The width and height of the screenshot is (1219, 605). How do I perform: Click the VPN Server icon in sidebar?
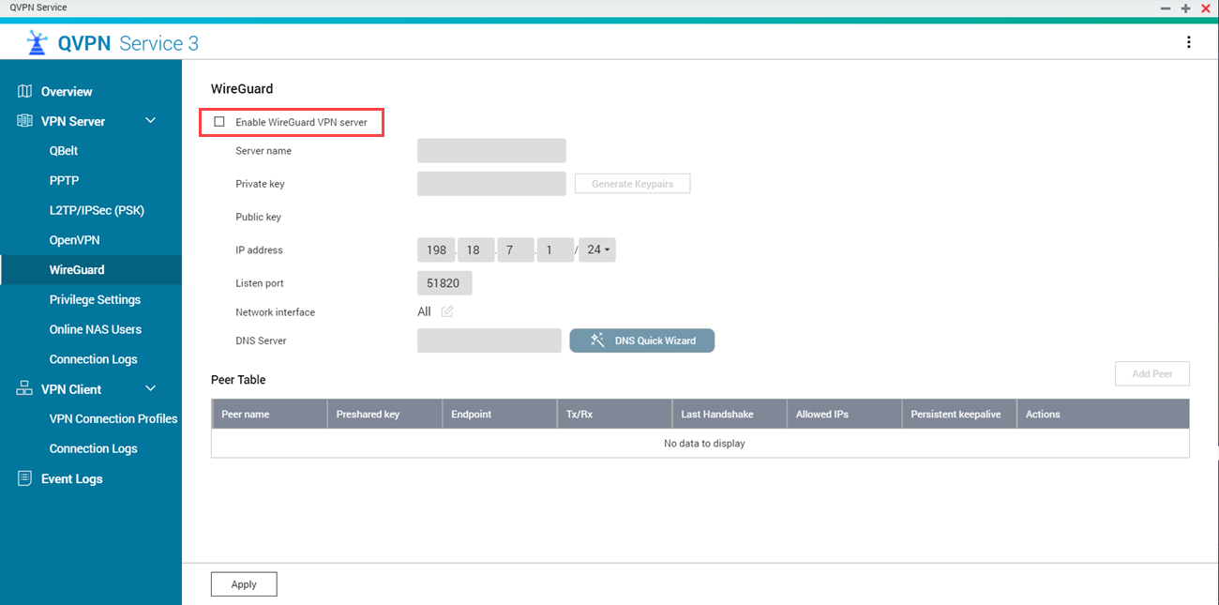pos(25,121)
